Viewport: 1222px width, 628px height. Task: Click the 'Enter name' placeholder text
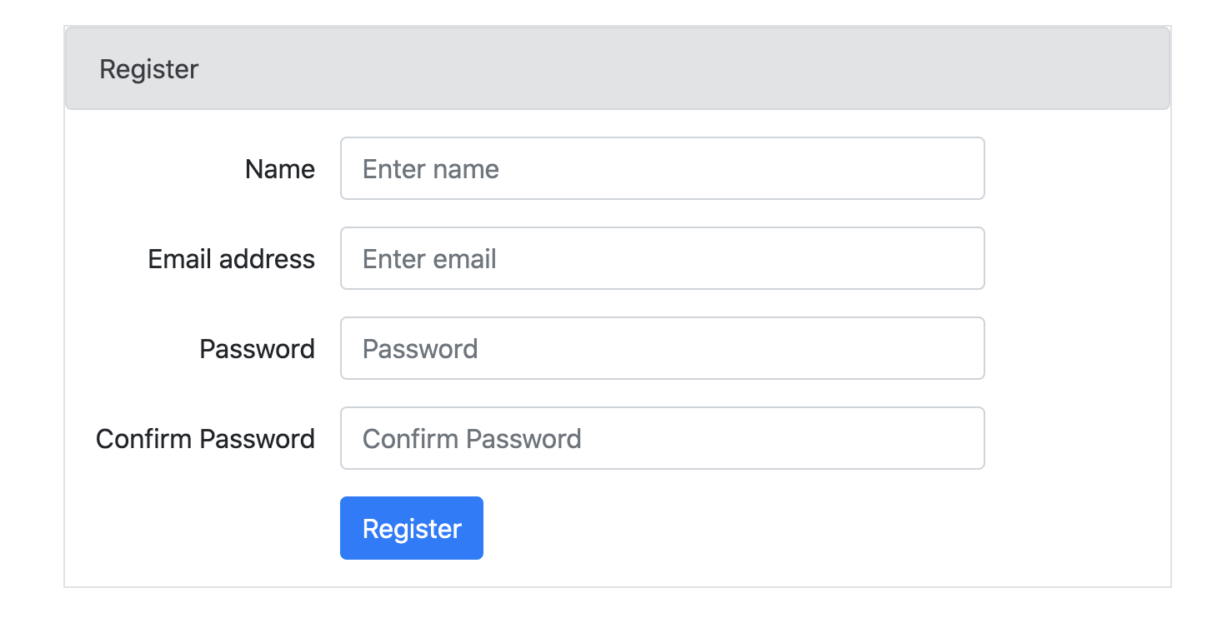(430, 169)
